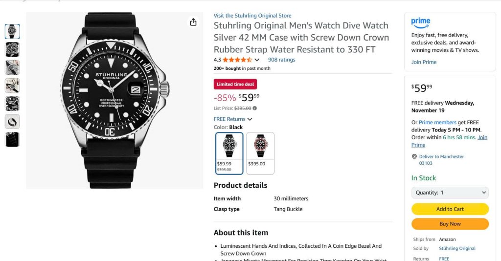501x261 pixels.
Task: Select the Black color watch option
Action: [x=229, y=153]
